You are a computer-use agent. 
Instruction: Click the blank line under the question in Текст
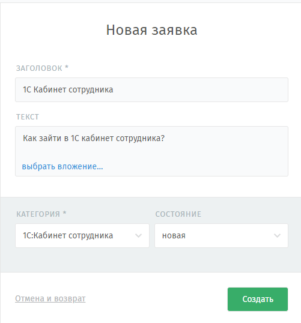pos(151,151)
